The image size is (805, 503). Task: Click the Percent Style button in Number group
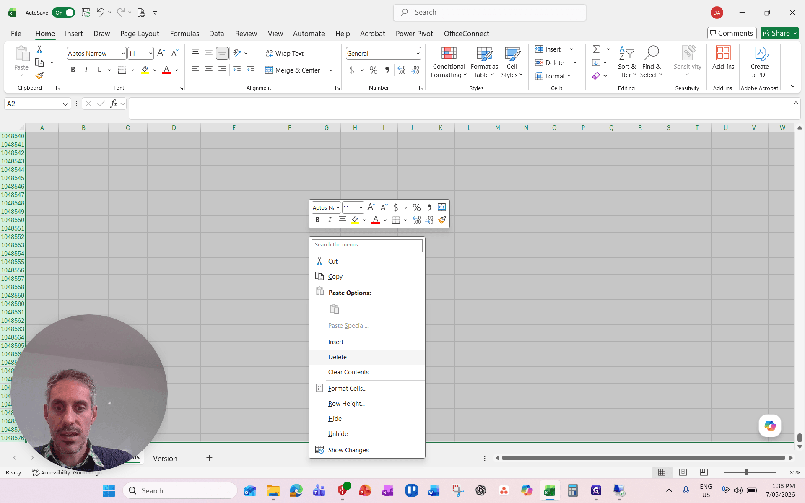click(374, 70)
